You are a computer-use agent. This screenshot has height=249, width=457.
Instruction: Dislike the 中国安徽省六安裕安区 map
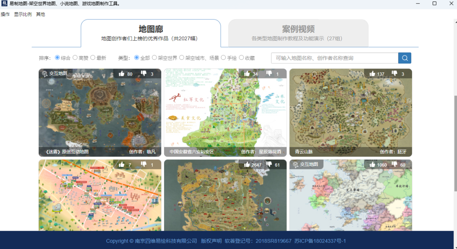pos(269,74)
